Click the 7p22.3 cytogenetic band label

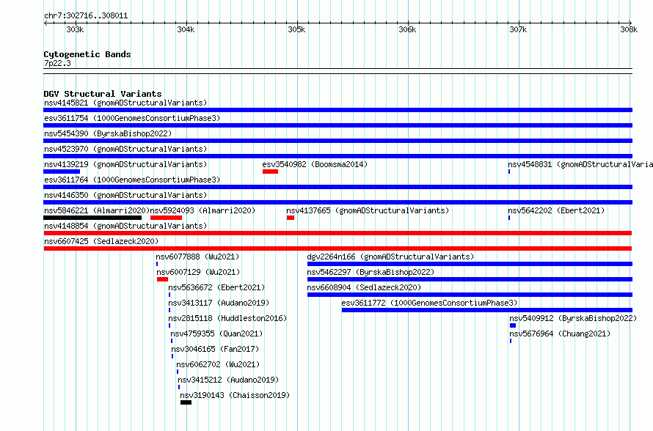coord(57,63)
